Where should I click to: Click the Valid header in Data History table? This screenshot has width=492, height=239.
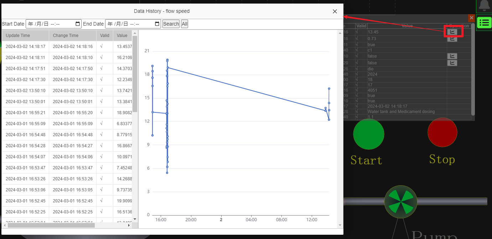click(105, 36)
